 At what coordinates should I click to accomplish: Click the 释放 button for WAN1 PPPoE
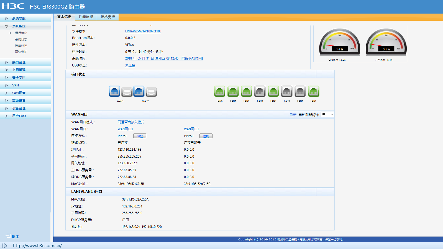click(140, 136)
